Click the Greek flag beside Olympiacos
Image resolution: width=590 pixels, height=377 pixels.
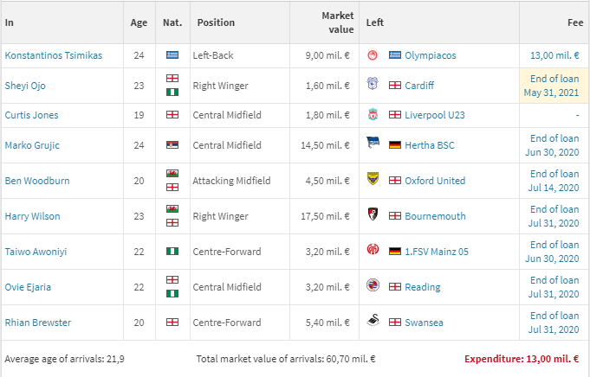pyautogui.click(x=395, y=55)
